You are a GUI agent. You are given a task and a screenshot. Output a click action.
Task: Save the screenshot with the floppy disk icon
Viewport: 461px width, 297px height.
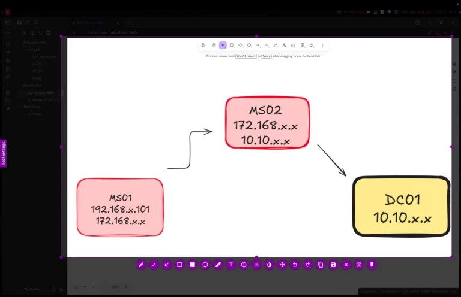click(x=333, y=265)
